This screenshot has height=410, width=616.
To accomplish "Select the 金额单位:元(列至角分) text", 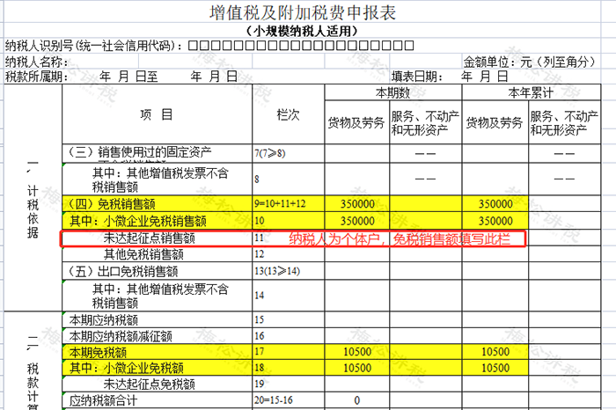I will (x=531, y=62).
